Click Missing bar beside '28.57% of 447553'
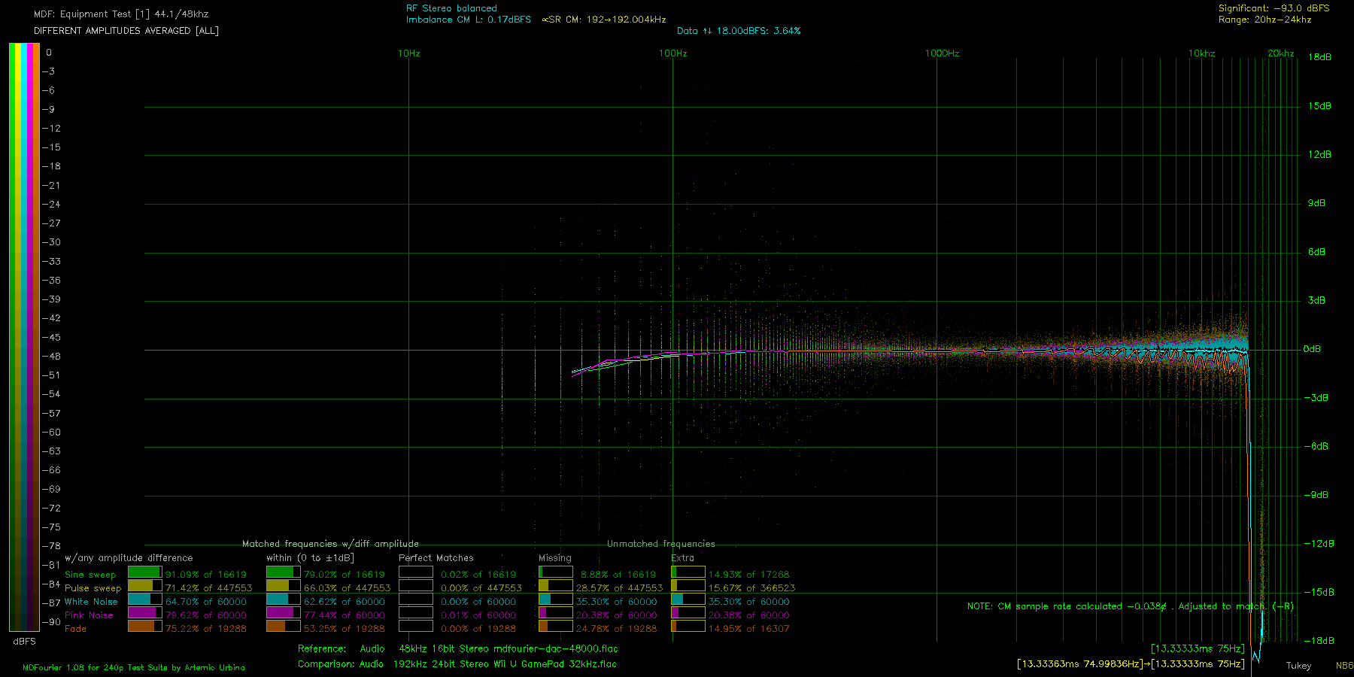This screenshot has height=677, width=1354. click(x=555, y=585)
